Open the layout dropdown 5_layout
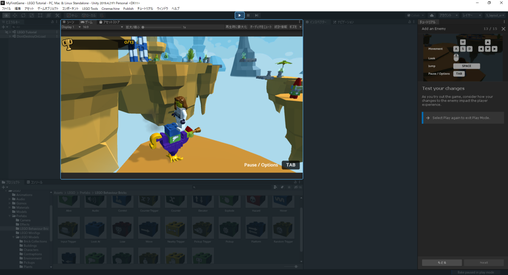 tap(495, 15)
